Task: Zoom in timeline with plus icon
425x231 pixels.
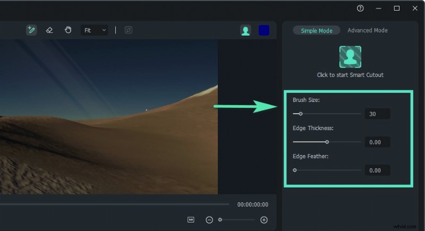Action: pos(264,220)
